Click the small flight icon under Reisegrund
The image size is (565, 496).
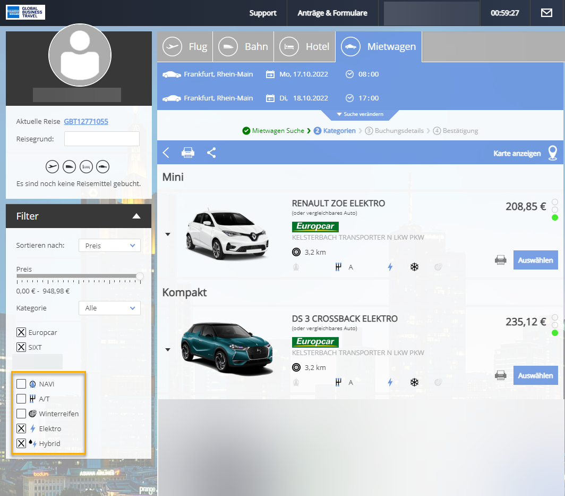click(52, 166)
